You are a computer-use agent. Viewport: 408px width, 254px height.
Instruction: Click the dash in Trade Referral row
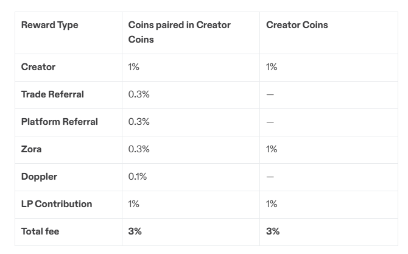coord(270,94)
